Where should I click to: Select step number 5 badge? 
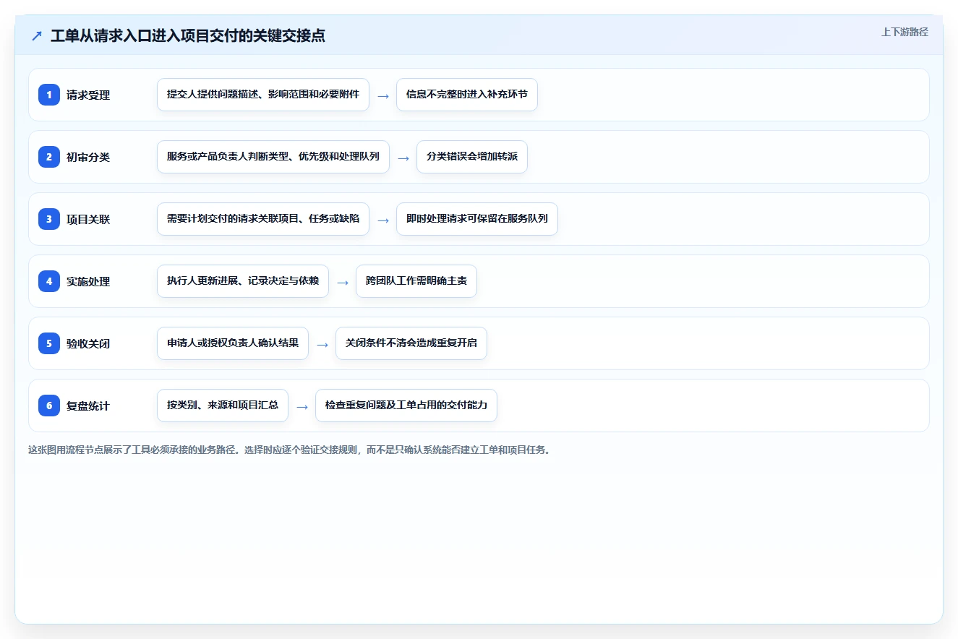[49, 343]
